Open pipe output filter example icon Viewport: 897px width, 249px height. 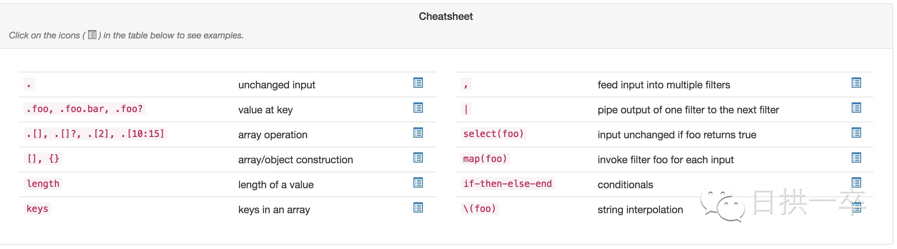[856, 108]
